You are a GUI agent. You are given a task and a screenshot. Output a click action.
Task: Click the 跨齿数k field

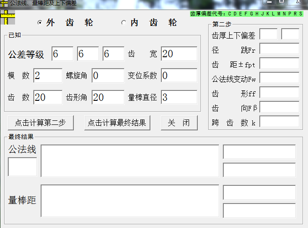click(279, 121)
